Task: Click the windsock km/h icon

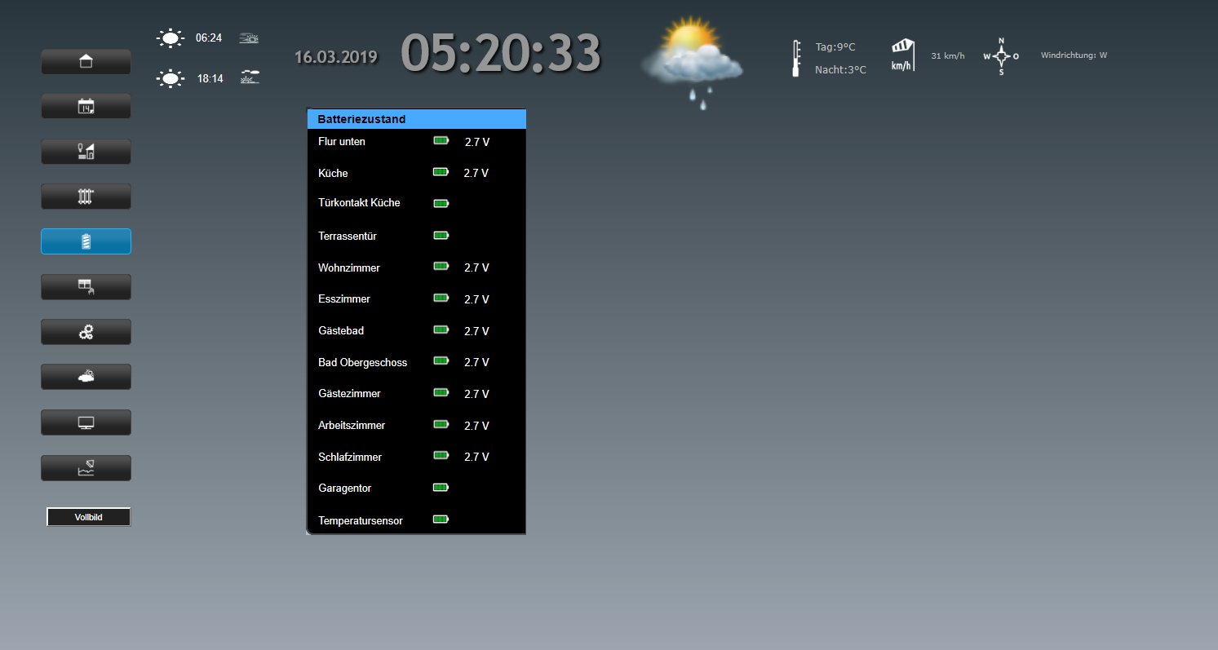Action: tap(902, 55)
